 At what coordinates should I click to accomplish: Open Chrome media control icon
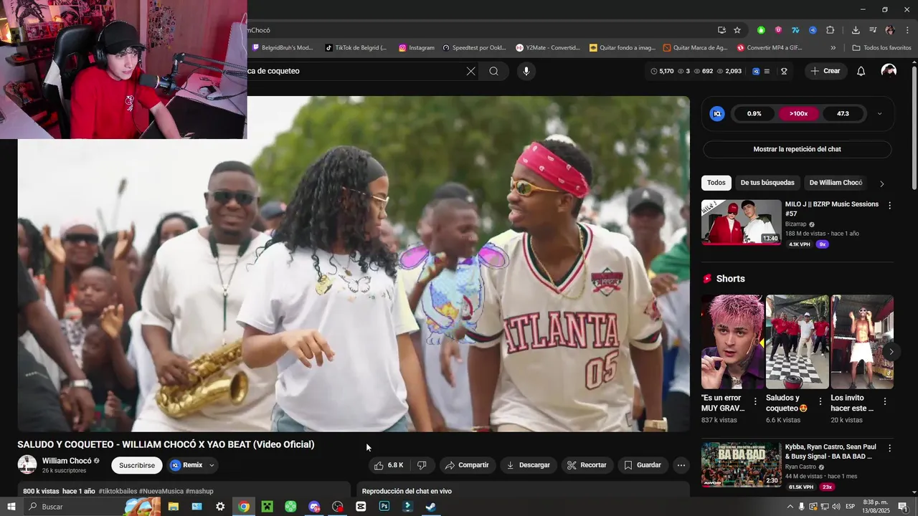[x=873, y=30]
